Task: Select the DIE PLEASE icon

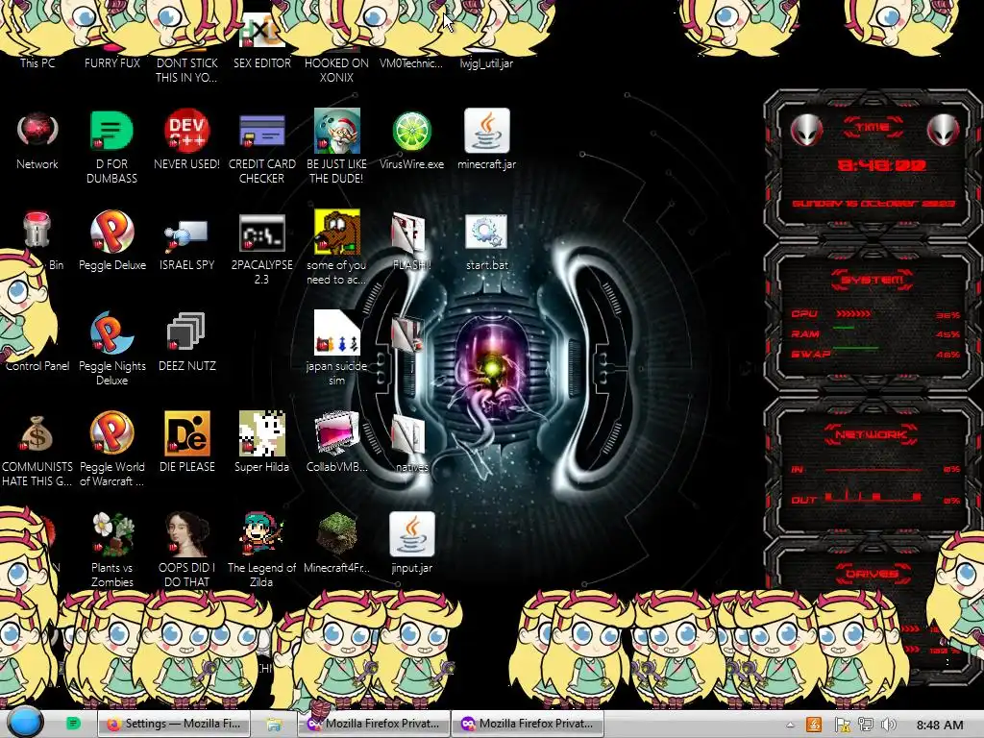Action: point(186,433)
